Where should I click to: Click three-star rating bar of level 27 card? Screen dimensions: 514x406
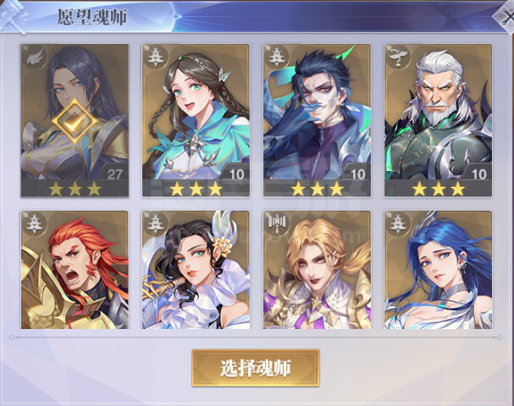75,189
